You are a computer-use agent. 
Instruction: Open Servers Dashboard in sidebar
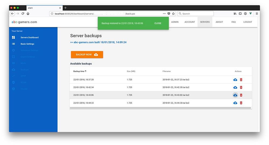coord(30,37)
